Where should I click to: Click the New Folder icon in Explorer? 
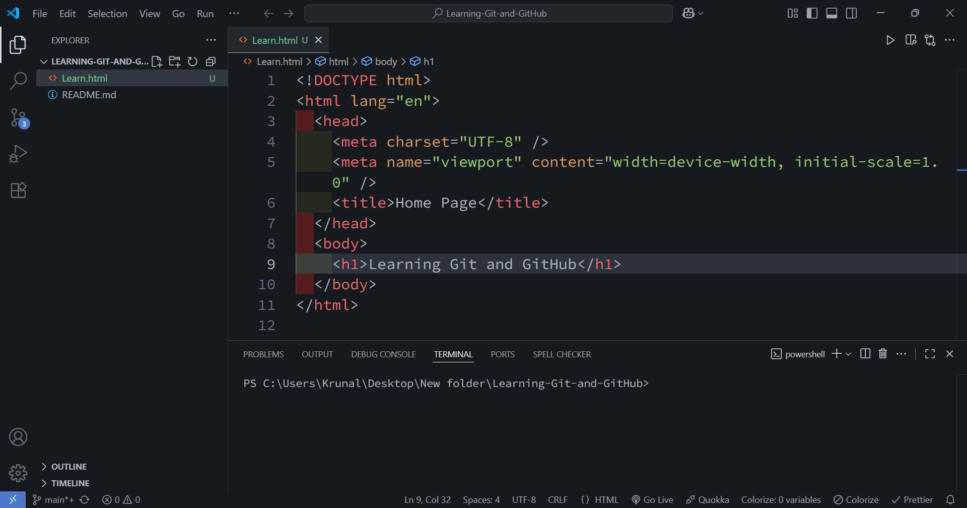point(175,61)
